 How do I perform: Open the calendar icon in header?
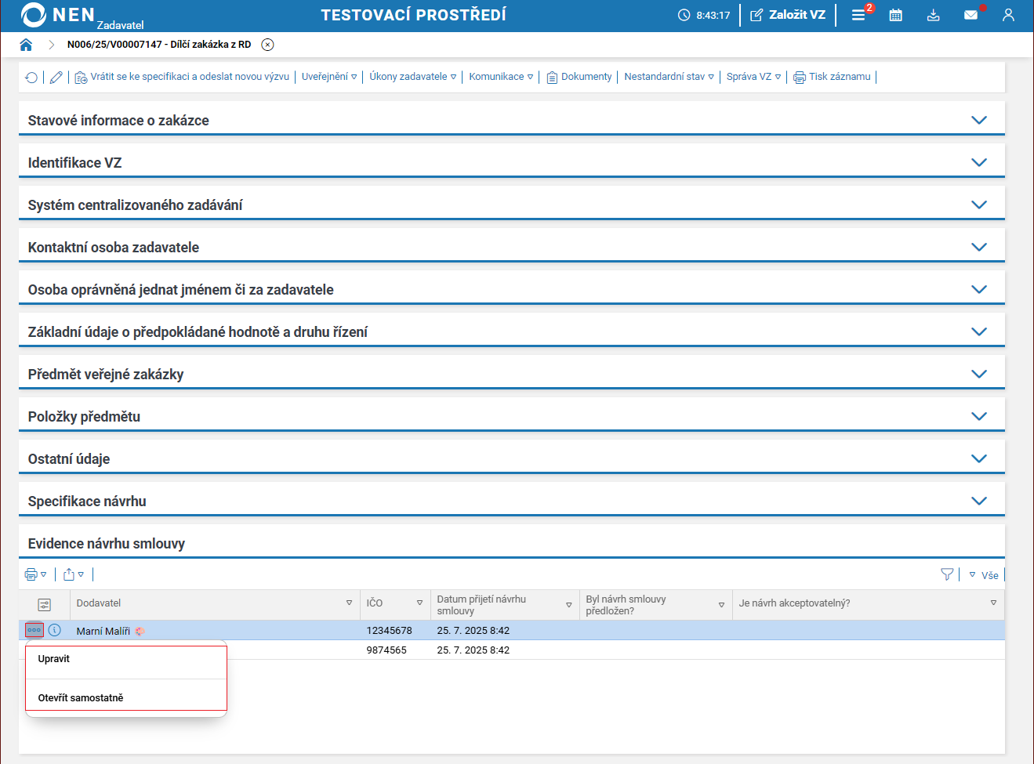point(896,15)
